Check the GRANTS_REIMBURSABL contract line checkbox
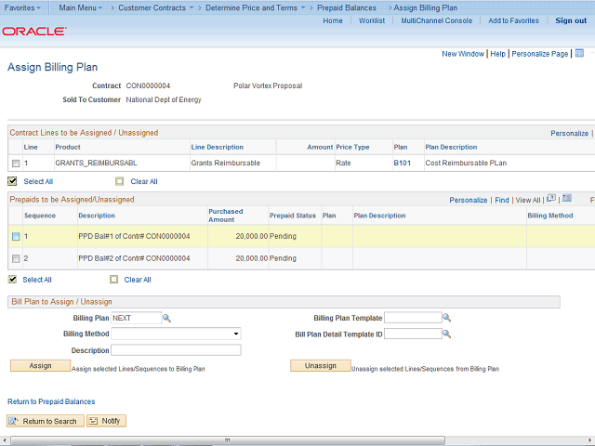 coord(15,164)
